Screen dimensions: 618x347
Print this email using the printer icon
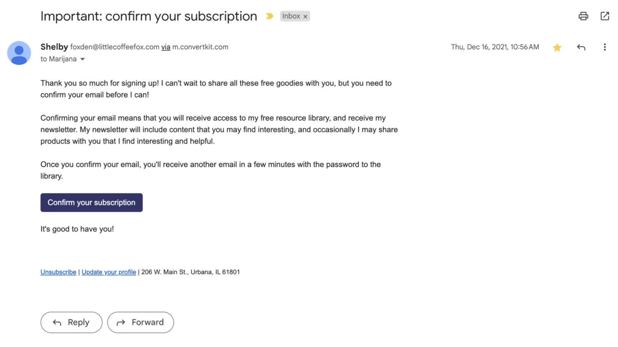(583, 16)
